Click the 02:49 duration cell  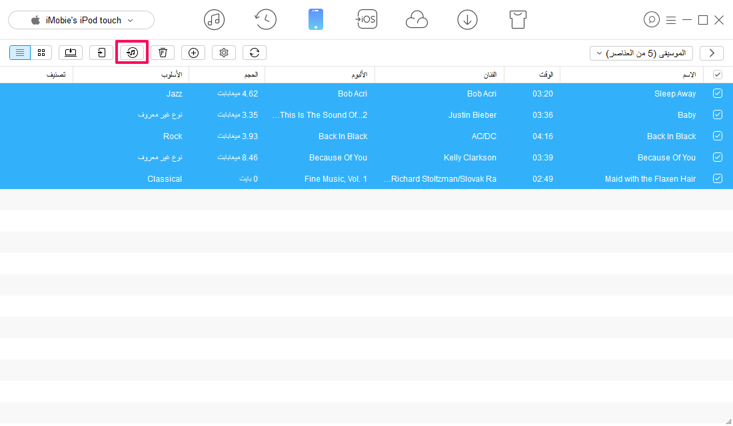click(x=542, y=179)
